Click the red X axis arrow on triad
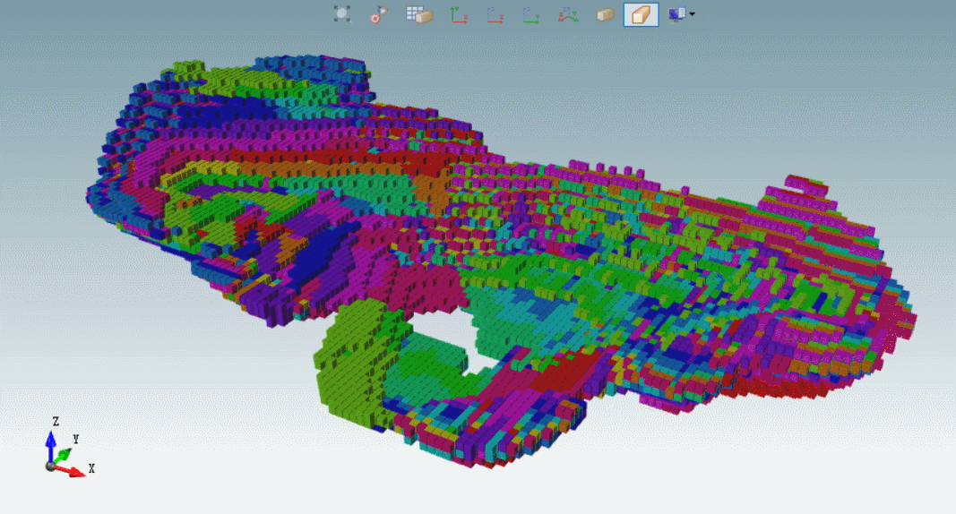This screenshot has width=956, height=514. pos(75,472)
